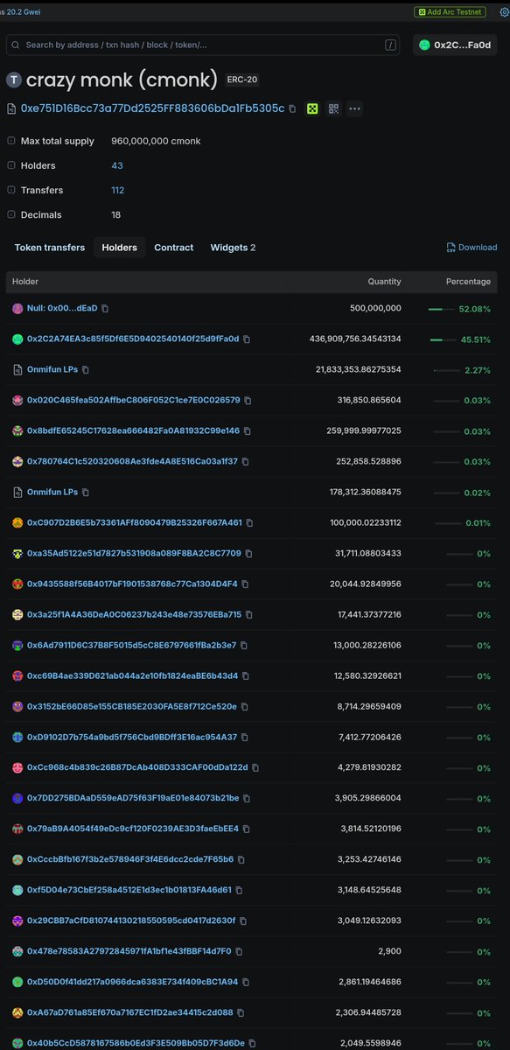The width and height of the screenshot is (510, 1050).
Task: Open the green token app icon
Action: [x=311, y=108]
